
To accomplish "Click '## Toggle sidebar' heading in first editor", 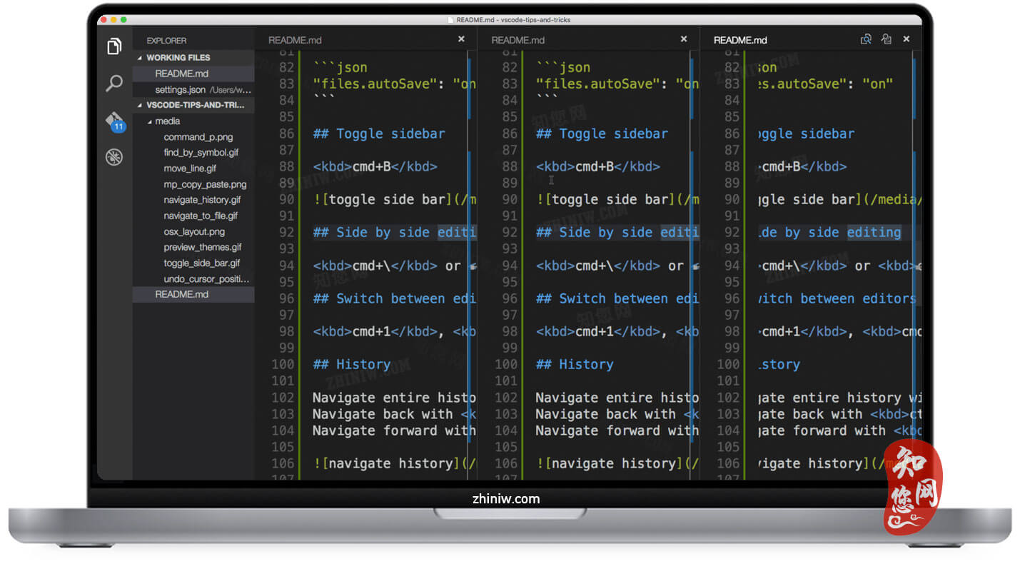I will pos(379,134).
